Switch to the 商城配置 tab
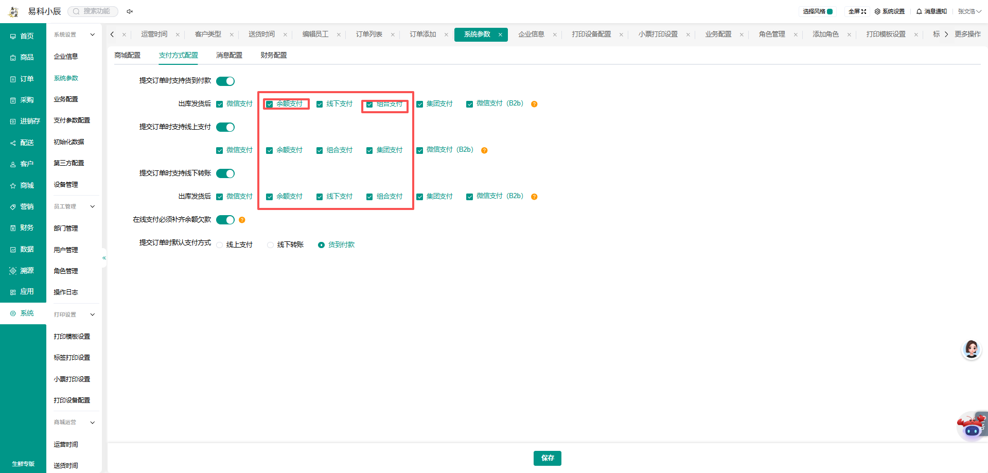988x473 pixels. pos(127,55)
